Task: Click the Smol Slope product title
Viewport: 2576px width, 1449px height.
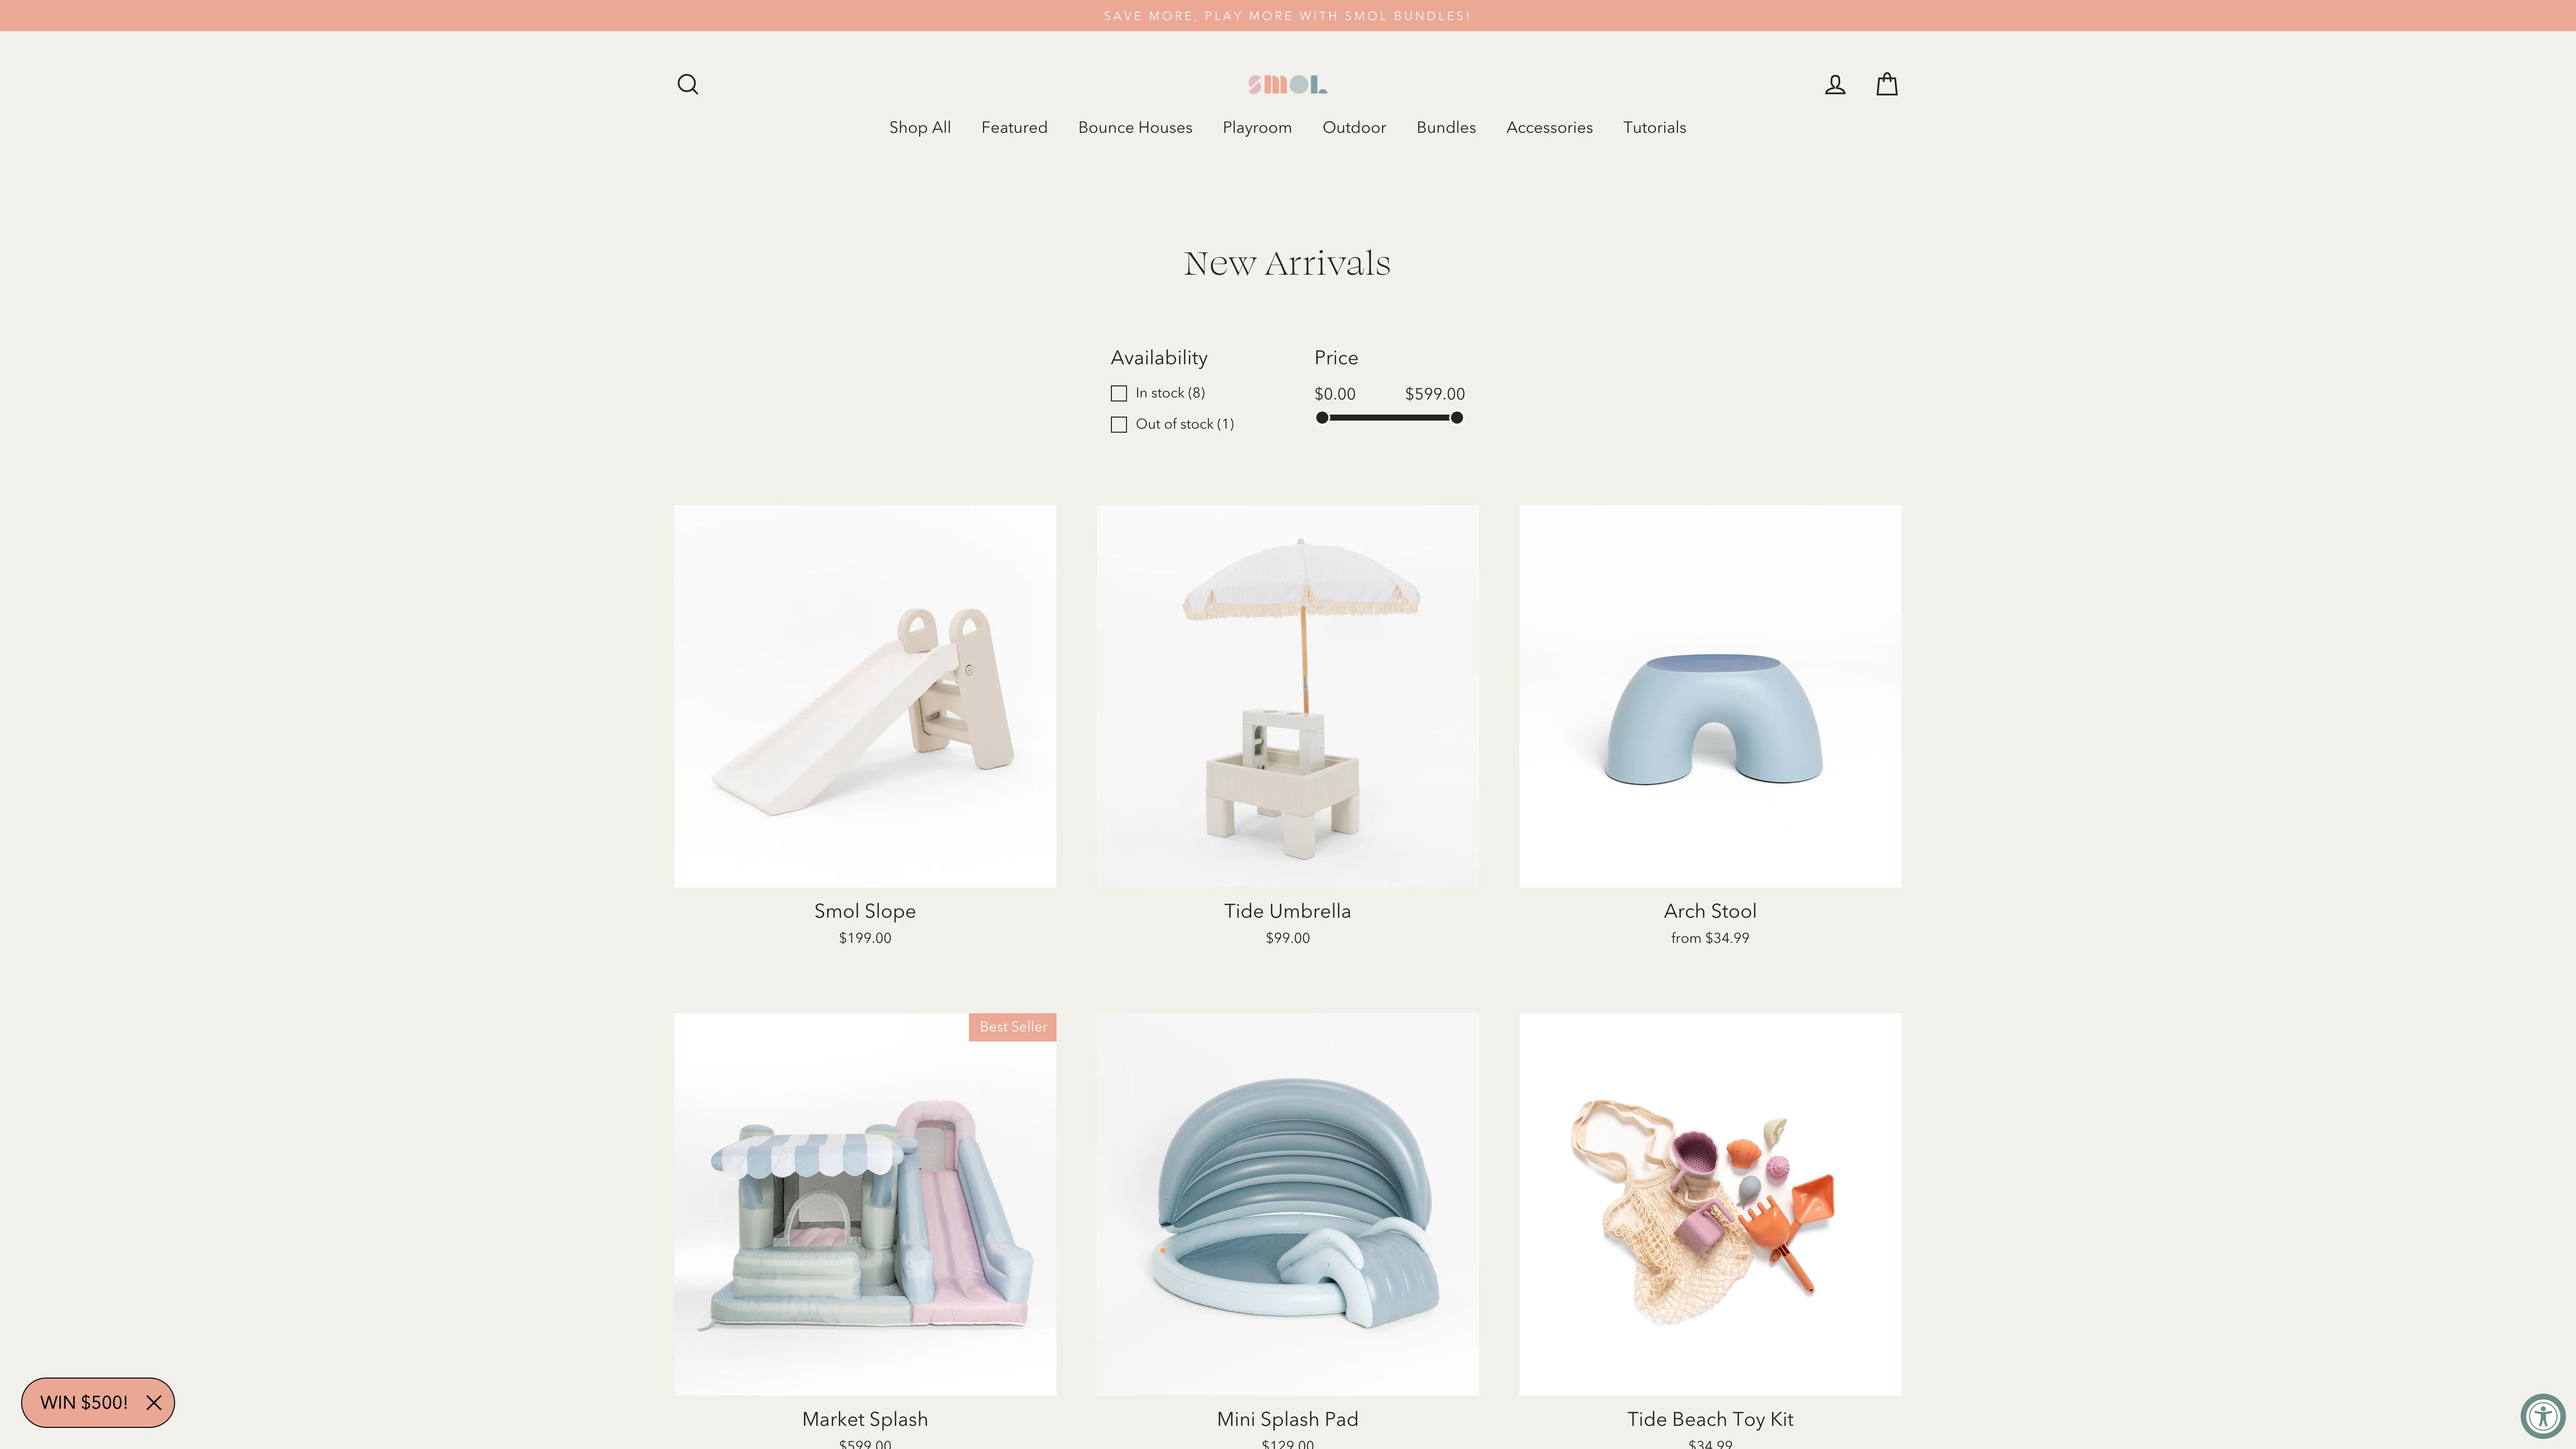Action: 864,911
